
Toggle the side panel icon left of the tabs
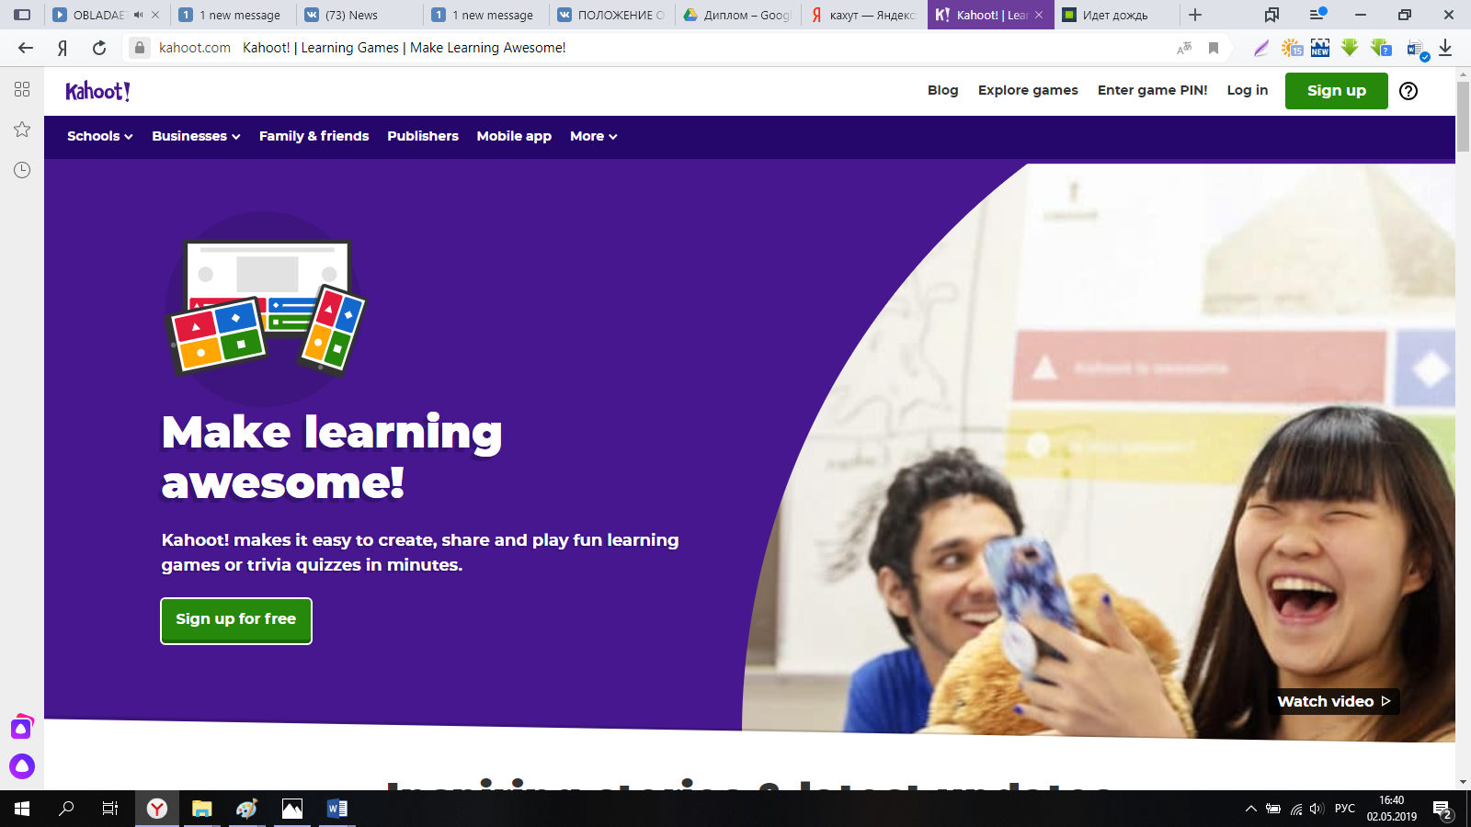tap(22, 15)
